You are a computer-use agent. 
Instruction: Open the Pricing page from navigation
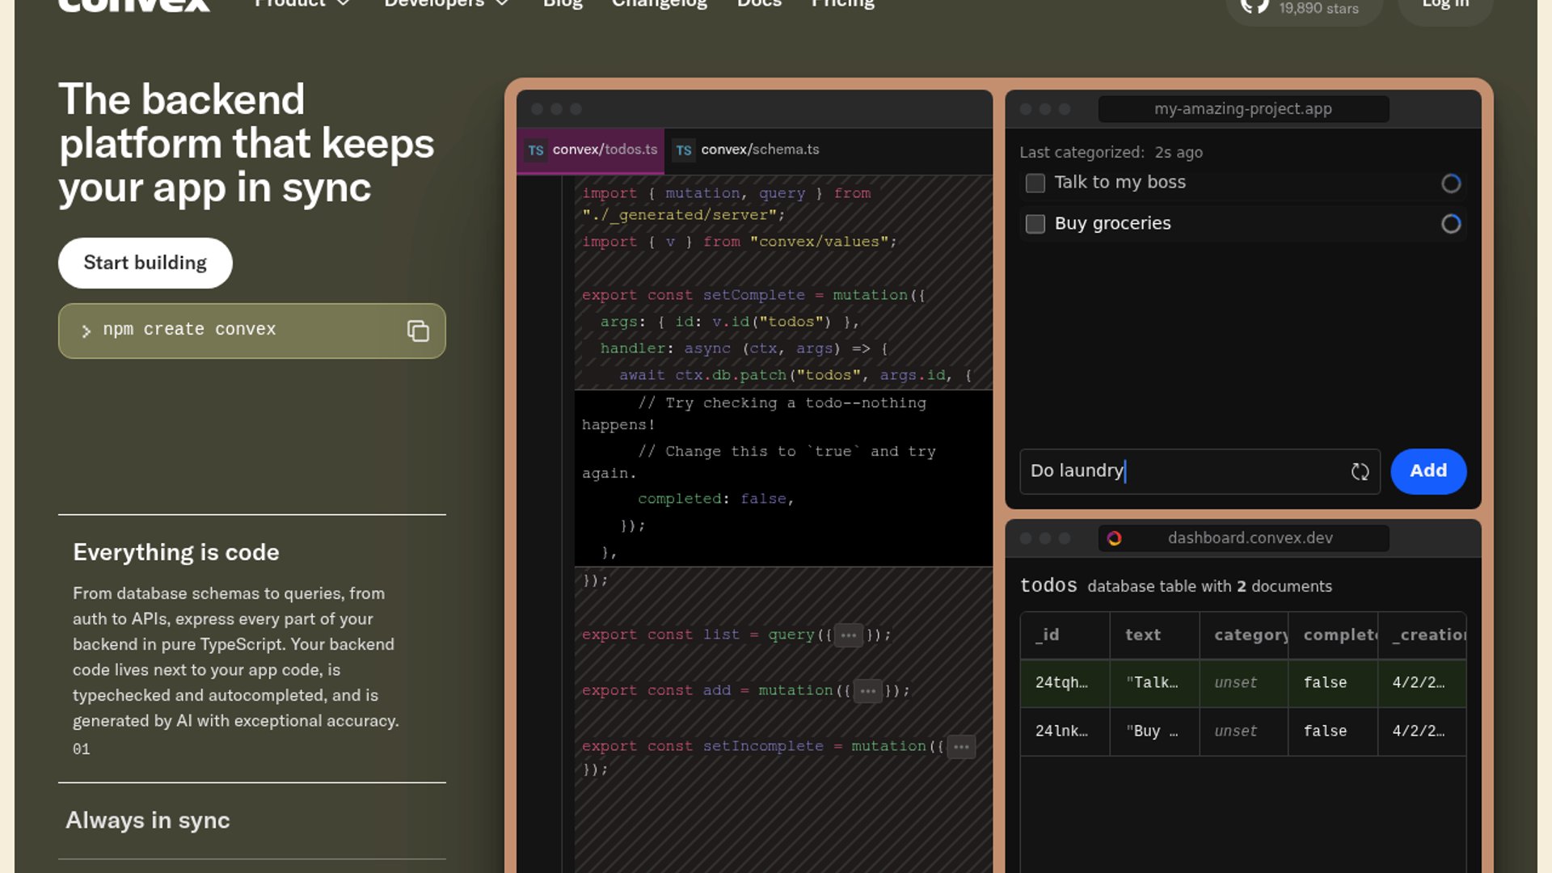coord(842,4)
